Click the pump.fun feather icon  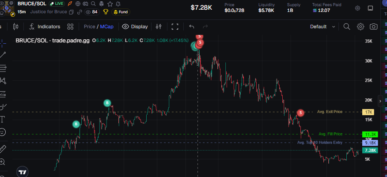click(70, 4)
